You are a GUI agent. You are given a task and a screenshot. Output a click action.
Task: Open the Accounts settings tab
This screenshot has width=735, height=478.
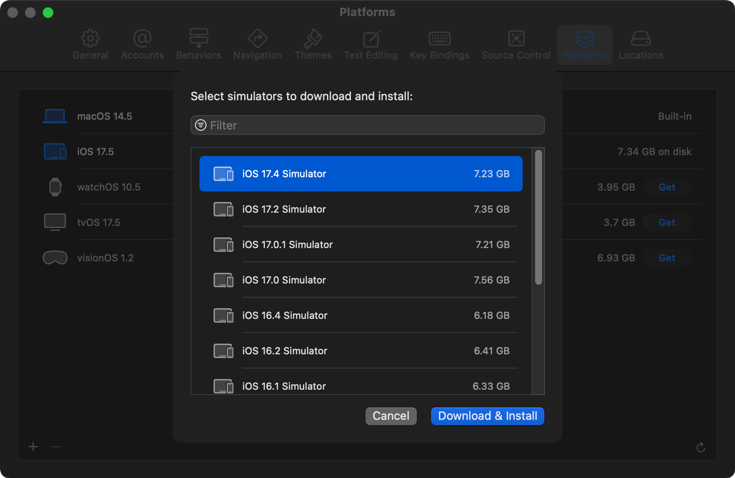click(142, 45)
